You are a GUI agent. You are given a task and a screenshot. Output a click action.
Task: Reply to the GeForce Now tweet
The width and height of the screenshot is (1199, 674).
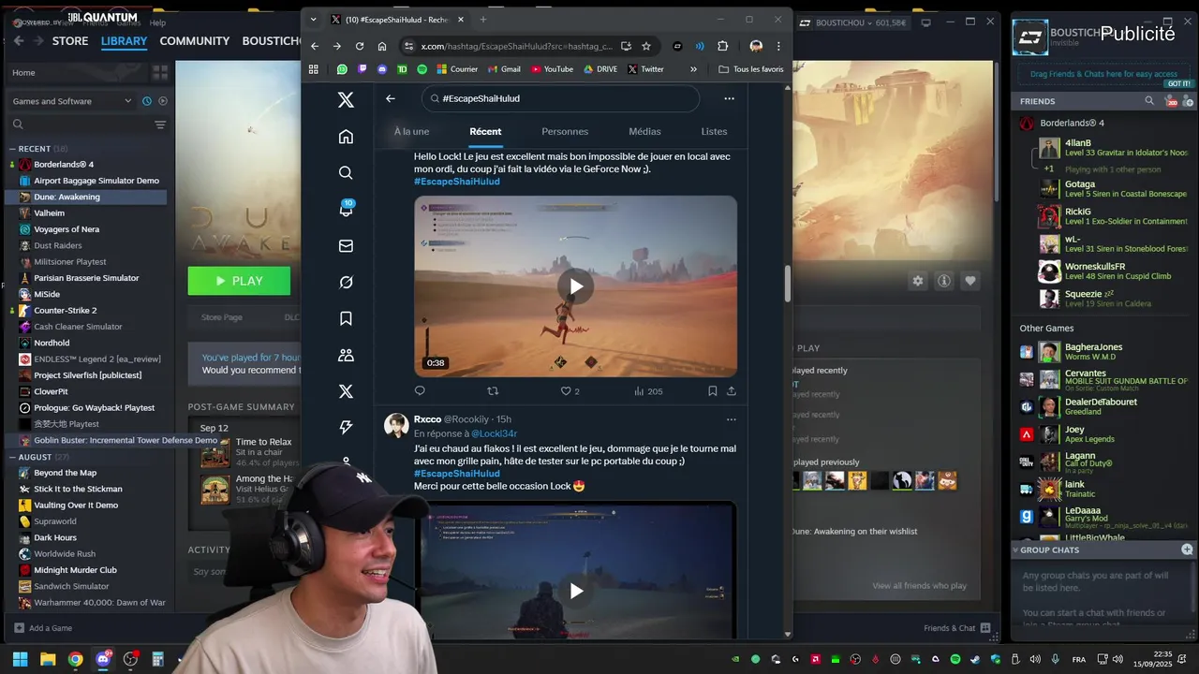pyautogui.click(x=420, y=391)
